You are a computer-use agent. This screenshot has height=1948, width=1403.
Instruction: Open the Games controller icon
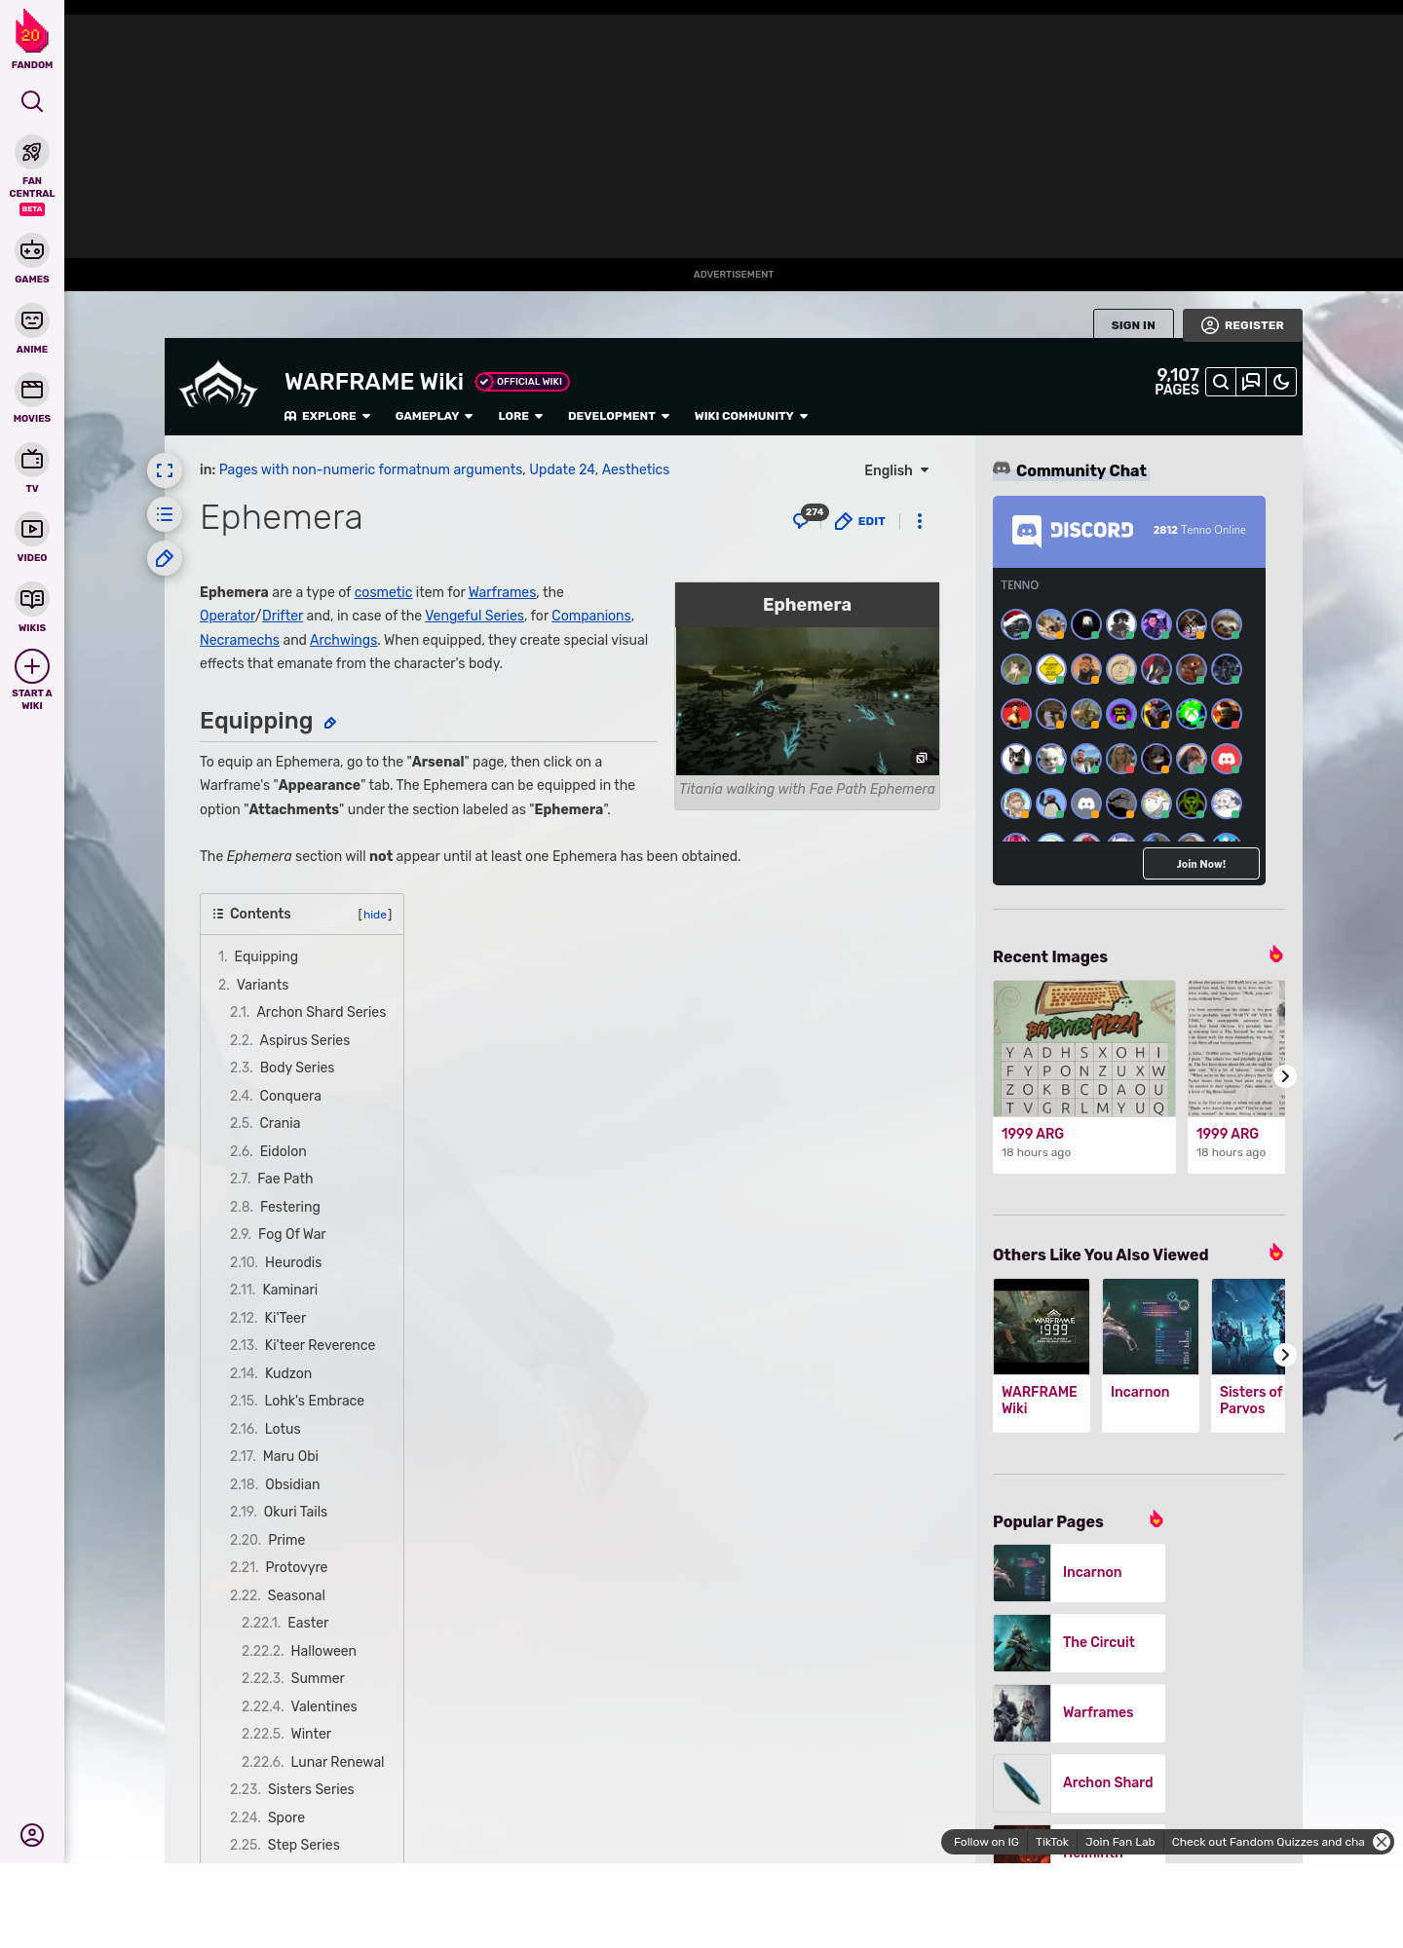32,250
